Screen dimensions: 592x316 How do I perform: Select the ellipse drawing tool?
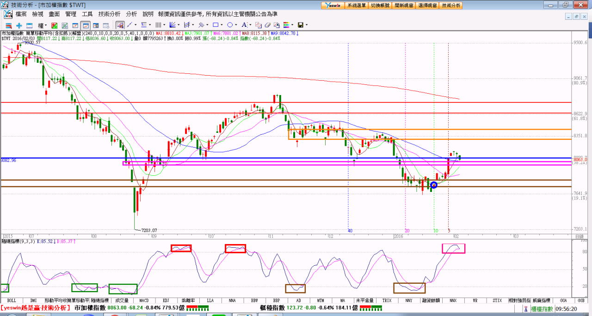[x=230, y=25]
